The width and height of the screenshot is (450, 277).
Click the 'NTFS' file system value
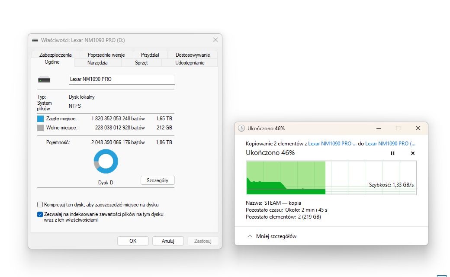point(74,106)
